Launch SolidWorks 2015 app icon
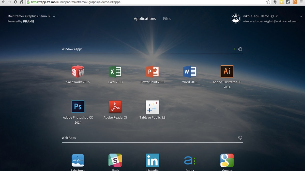 tap(78, 71)
